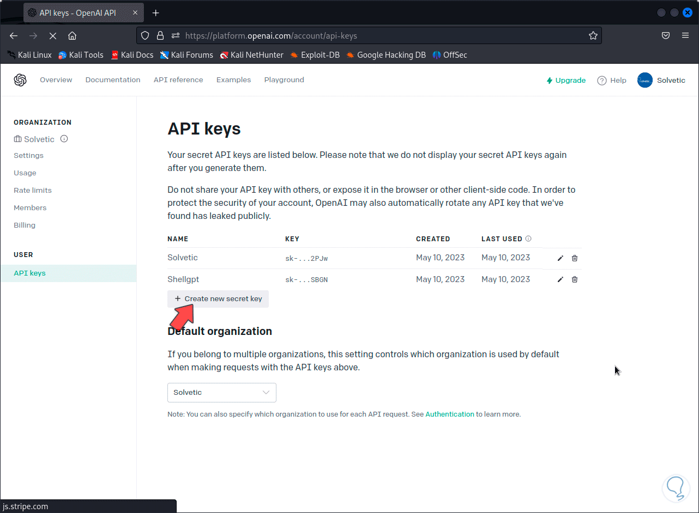This screenshot has height=513, width=699.
Task: Open the Kali Tools bookmark
Action: tap(81, 55)
